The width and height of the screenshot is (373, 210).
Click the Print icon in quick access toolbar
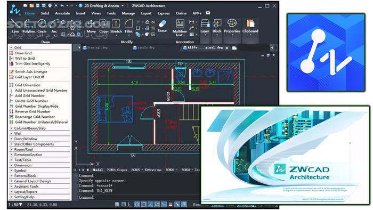(x=50, y=5)
